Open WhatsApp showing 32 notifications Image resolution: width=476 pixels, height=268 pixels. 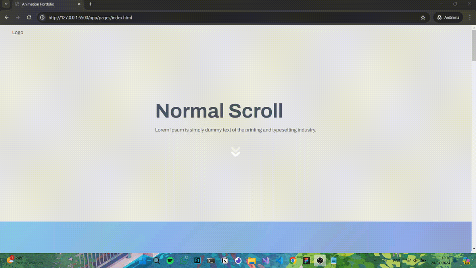tap(184, 260)
